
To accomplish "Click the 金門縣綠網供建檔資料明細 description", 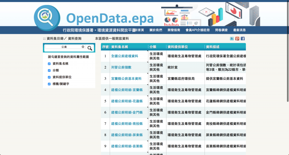I will click(x=226, y=112).
